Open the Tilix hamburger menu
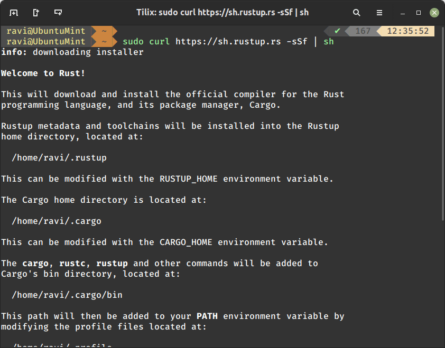The height and width of the screenshot is (348, 445). [379, 13]
